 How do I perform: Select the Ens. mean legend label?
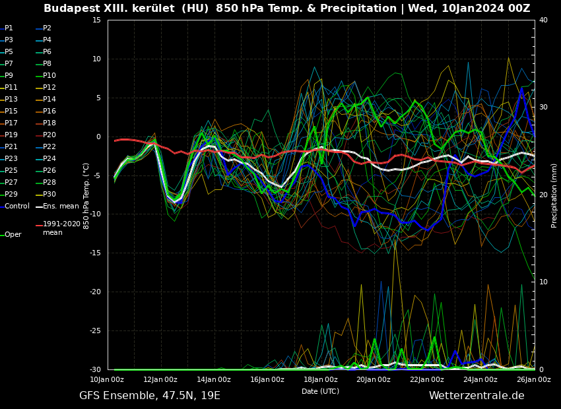pyautogui.click(x=61, y=206)
